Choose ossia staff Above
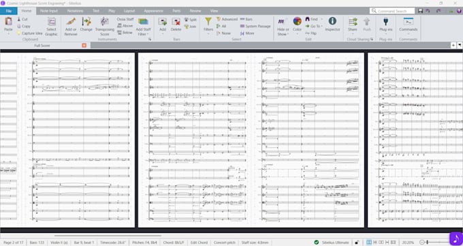This screenshot has width=463, height=246. pyautogui.click(x=125, y=26)
